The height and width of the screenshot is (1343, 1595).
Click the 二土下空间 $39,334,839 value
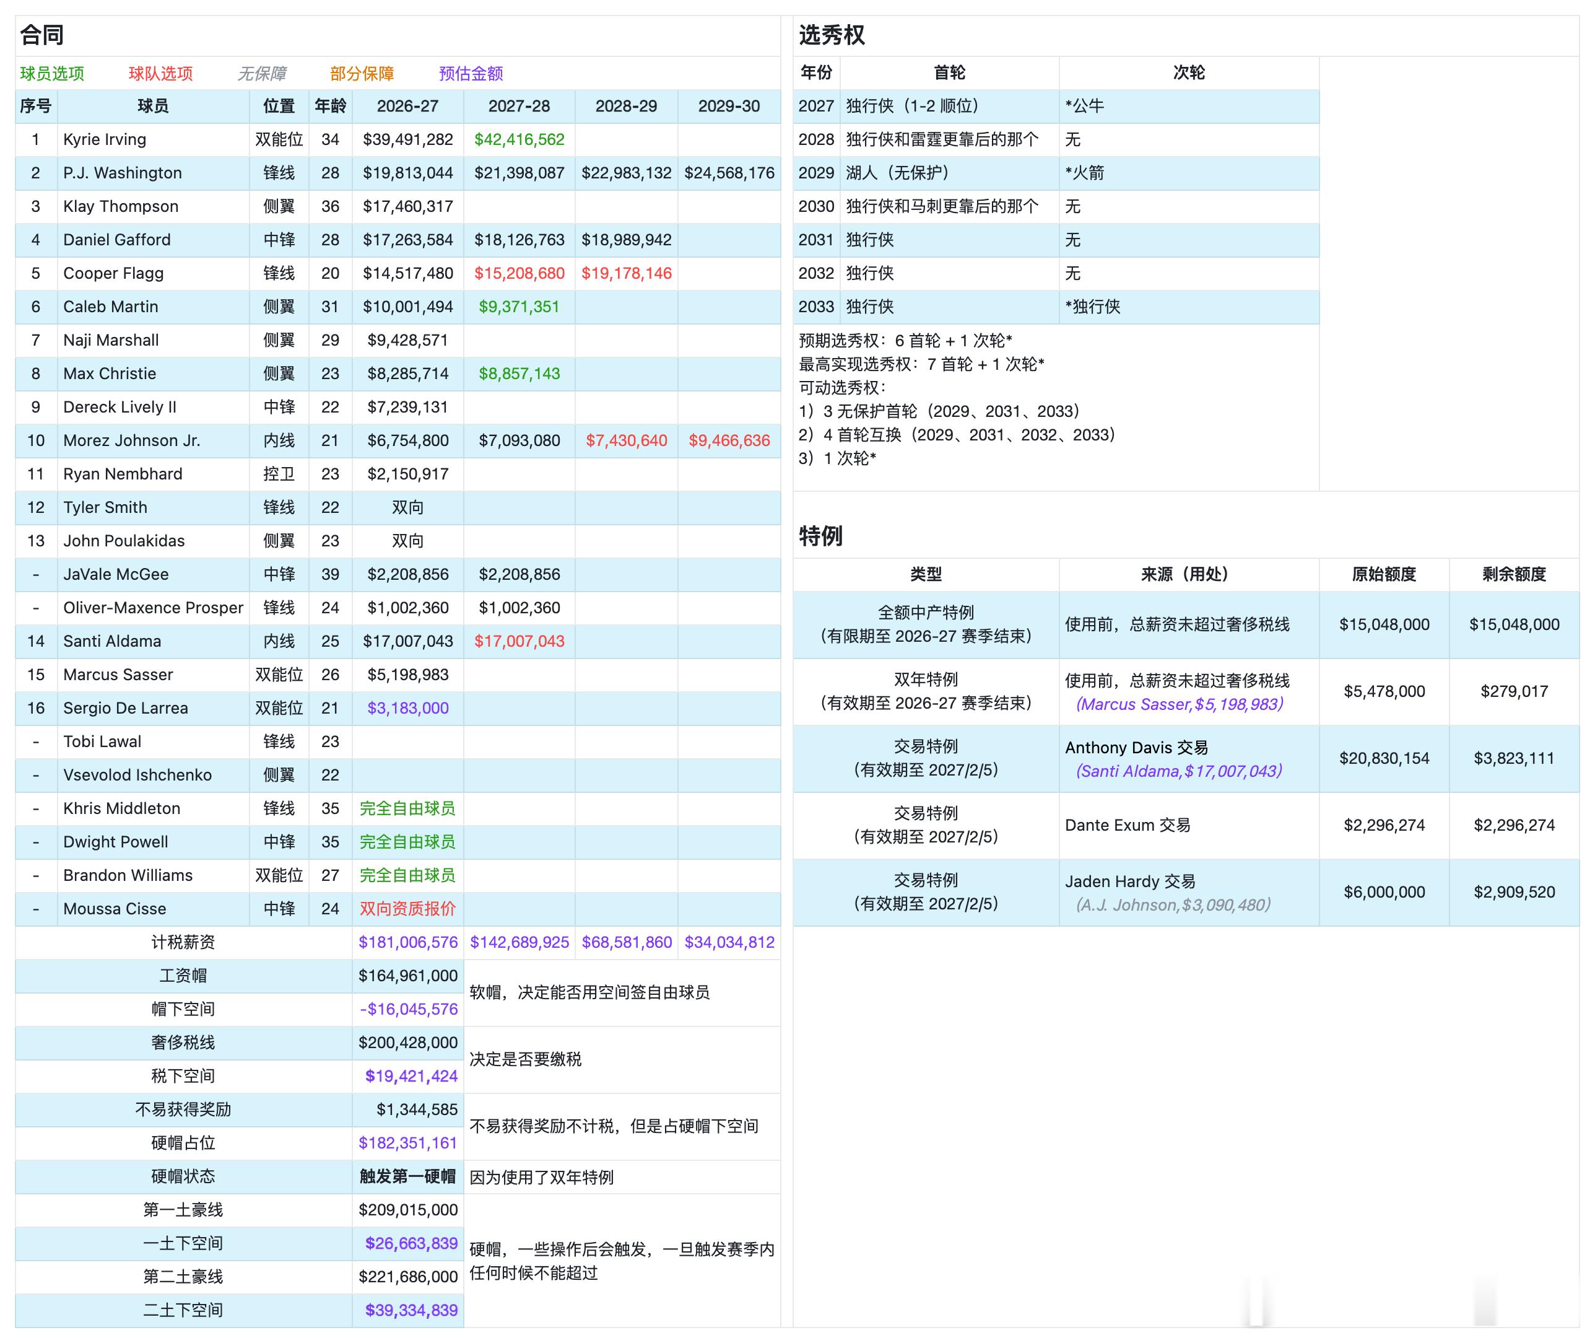[408, 1311]
